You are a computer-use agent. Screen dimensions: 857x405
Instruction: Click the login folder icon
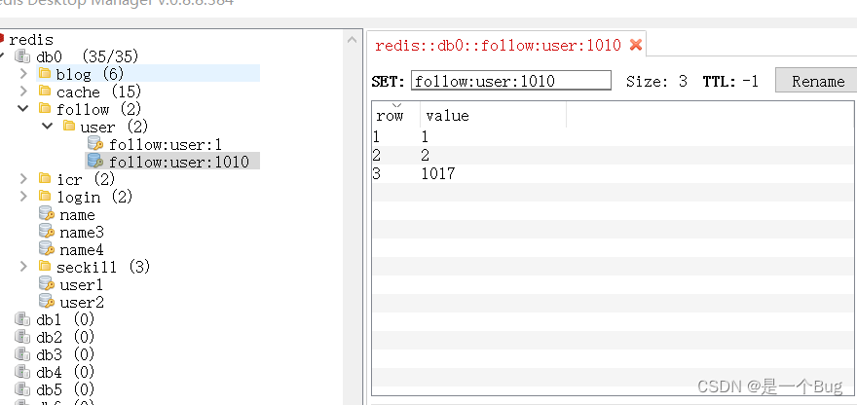tap(45, 196)
